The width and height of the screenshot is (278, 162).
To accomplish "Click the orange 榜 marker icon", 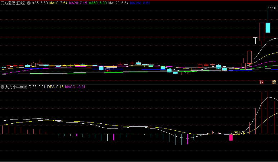I will coord(274,82).
